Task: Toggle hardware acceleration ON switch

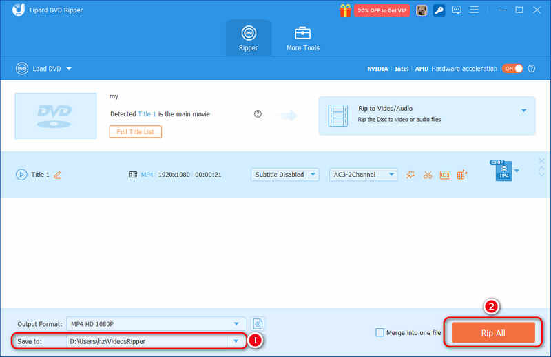Action: (x=512, y=69)
